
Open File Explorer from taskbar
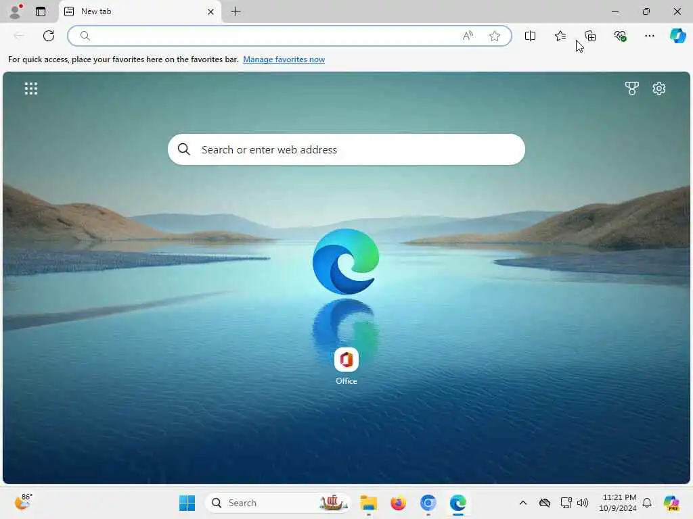coord(368,503)
